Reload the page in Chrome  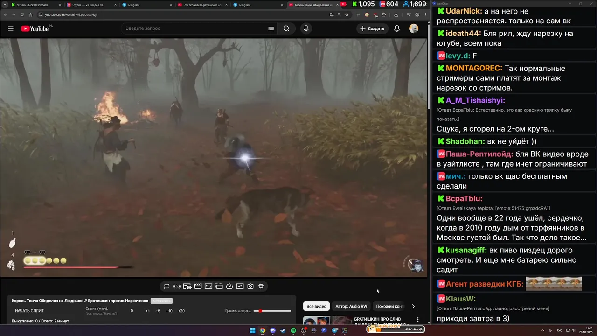click(22, 14)
